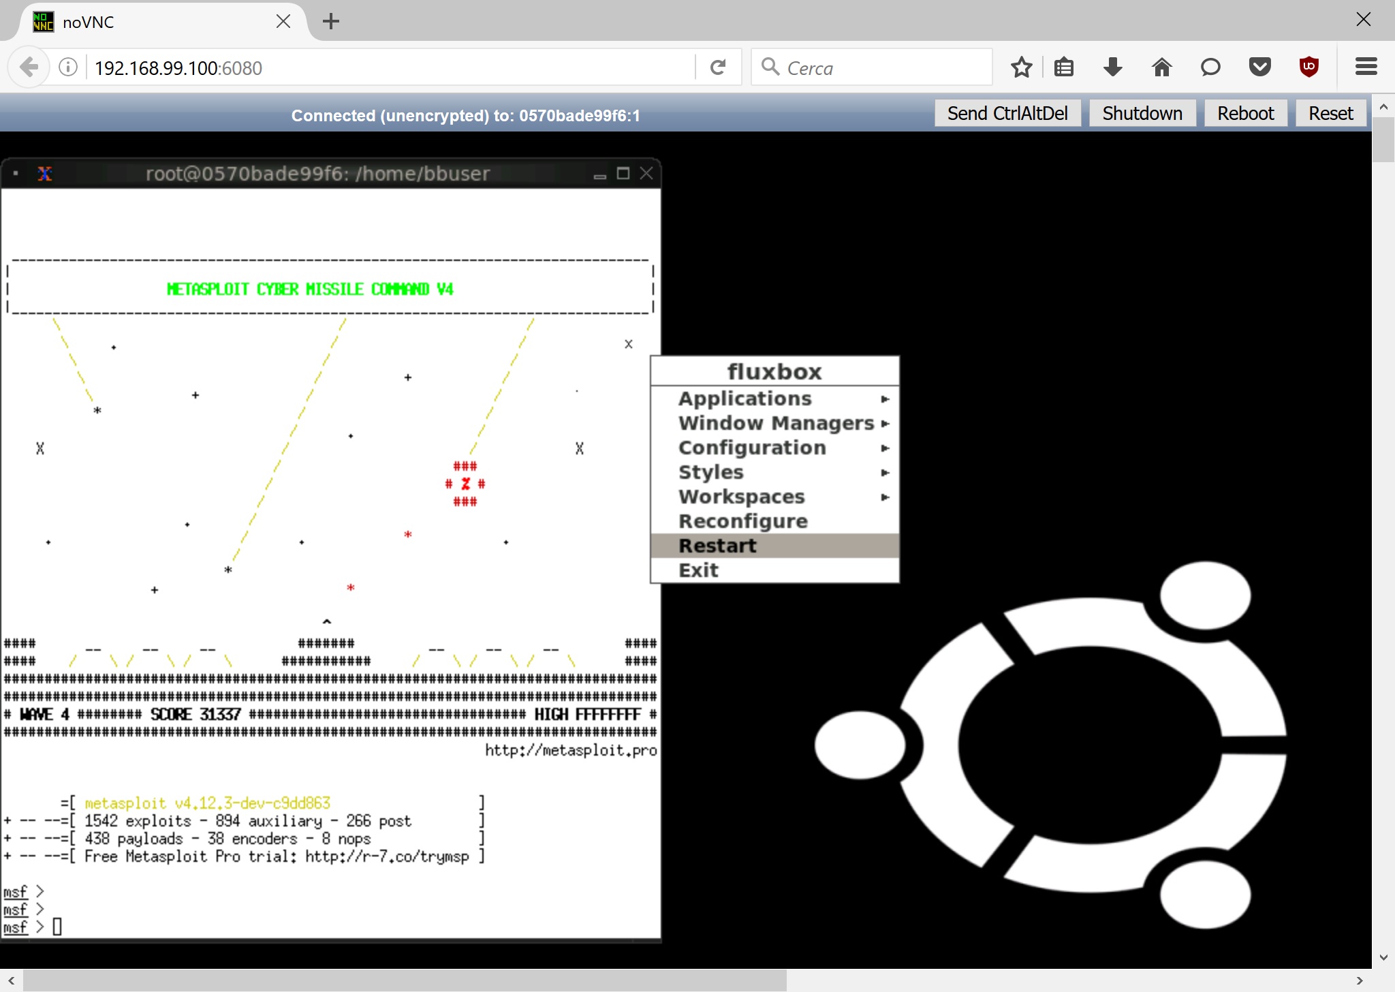This screenshot has height=992, width=1395.
Task: Click the address bar URL field
Action: 392,67
